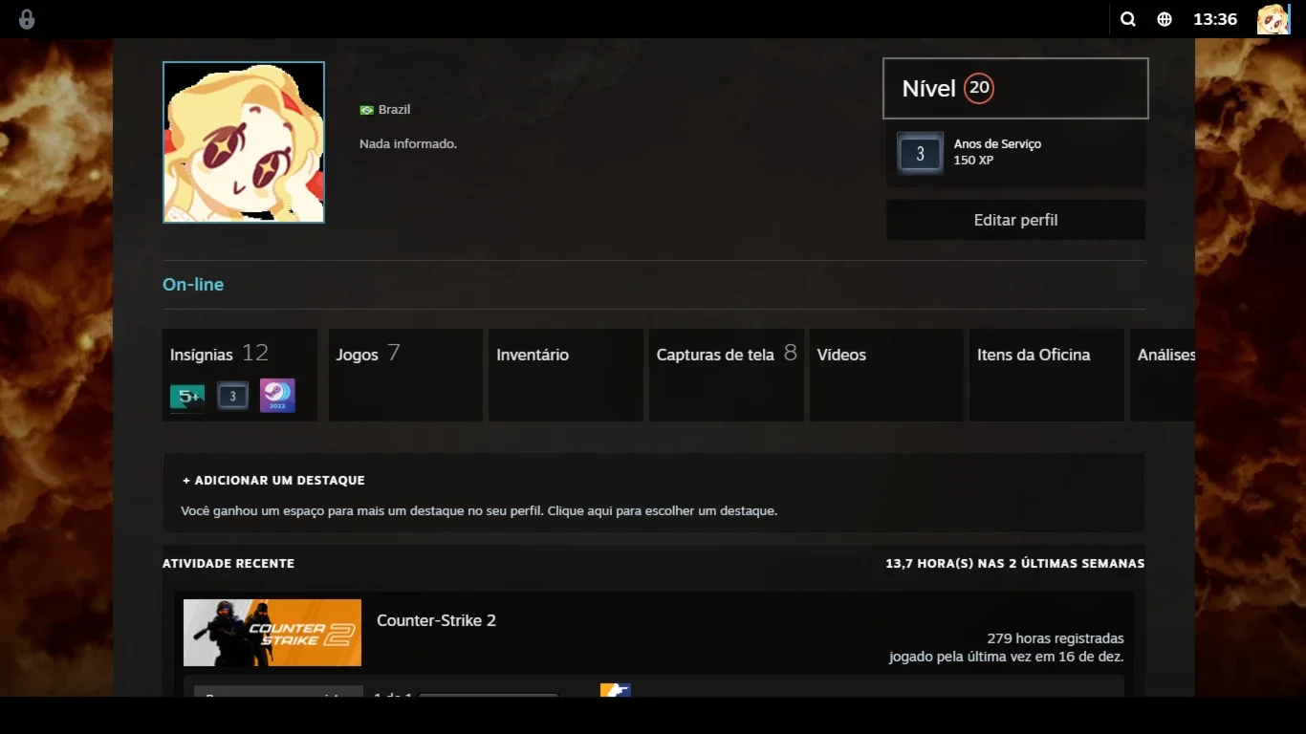The width and height of the screenshot is (1306, 734).
Task: Click + Adicionar um destaque
Action: [x=273, y=481]
